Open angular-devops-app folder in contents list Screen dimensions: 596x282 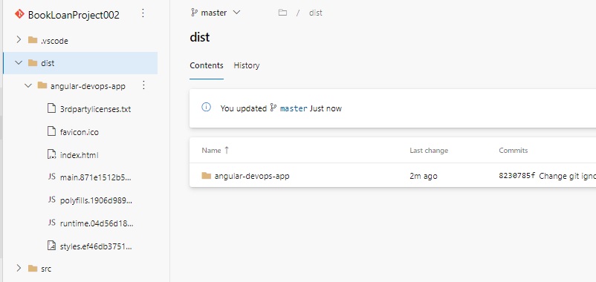(252, 176)
